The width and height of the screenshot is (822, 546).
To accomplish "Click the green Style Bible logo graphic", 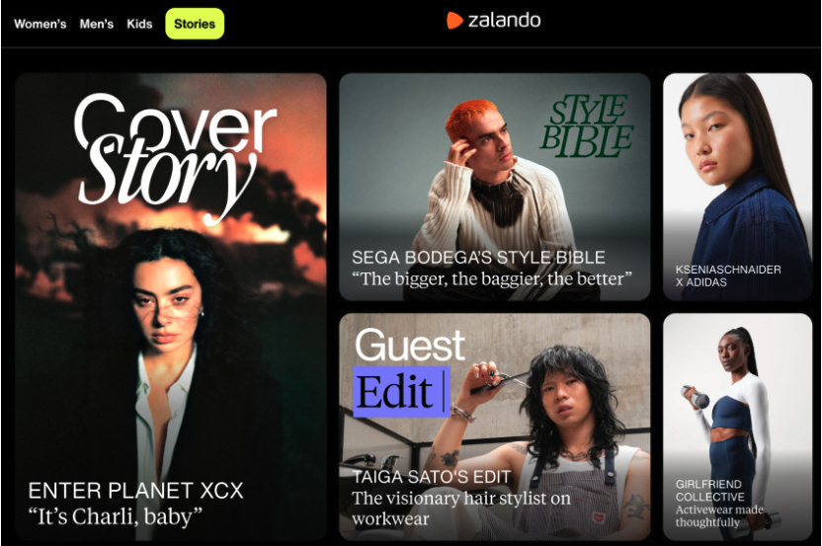I will (x=587, y=126).
